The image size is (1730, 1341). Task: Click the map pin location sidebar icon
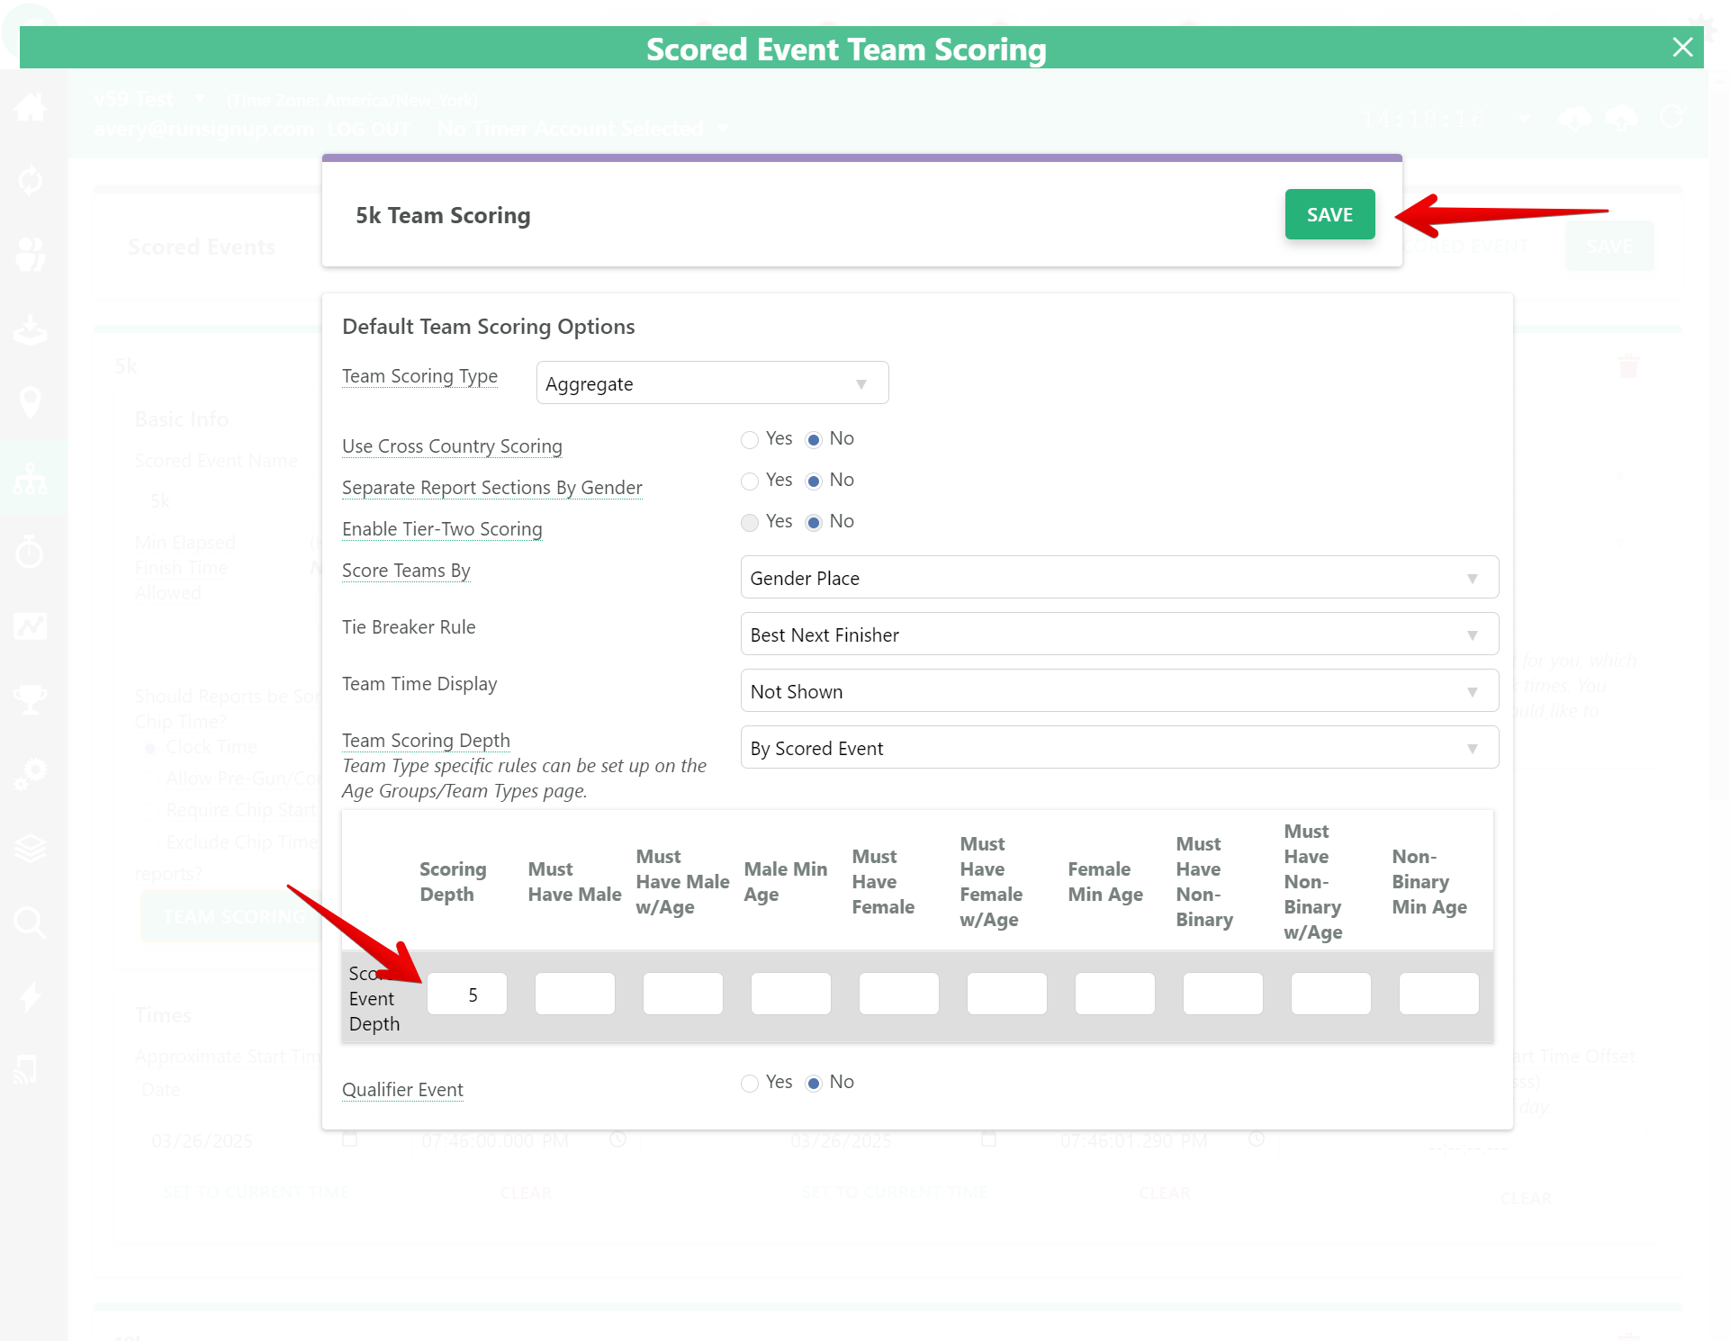pos(31,402)
